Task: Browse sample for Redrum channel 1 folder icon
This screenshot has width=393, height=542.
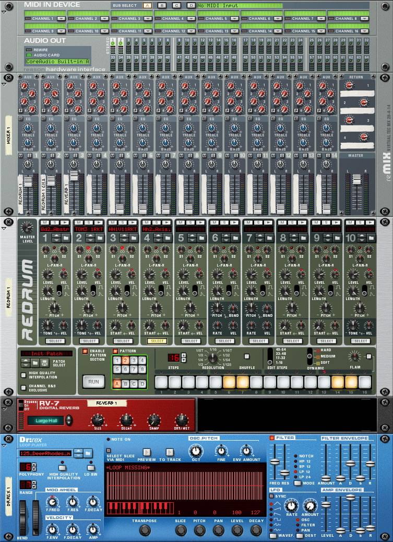Action: [x=67, y=238]
